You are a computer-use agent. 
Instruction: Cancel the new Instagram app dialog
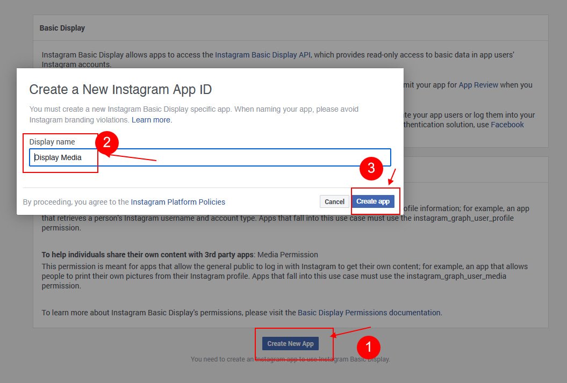[x=334, y=201]
